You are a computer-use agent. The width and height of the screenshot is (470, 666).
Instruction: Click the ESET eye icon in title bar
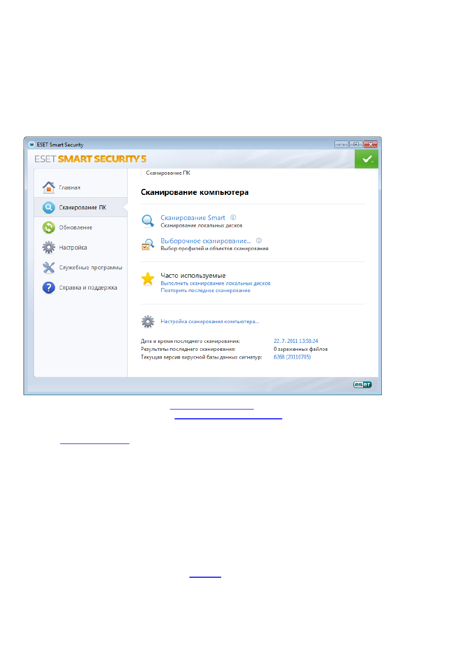coord(32,145)
